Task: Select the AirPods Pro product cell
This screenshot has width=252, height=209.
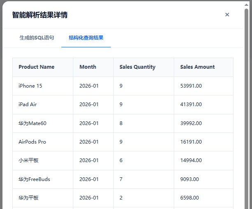Action: tap(43, 142)
